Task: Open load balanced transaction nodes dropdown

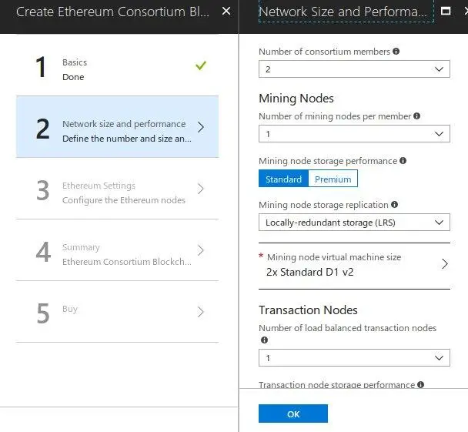Action: (354, 358)
